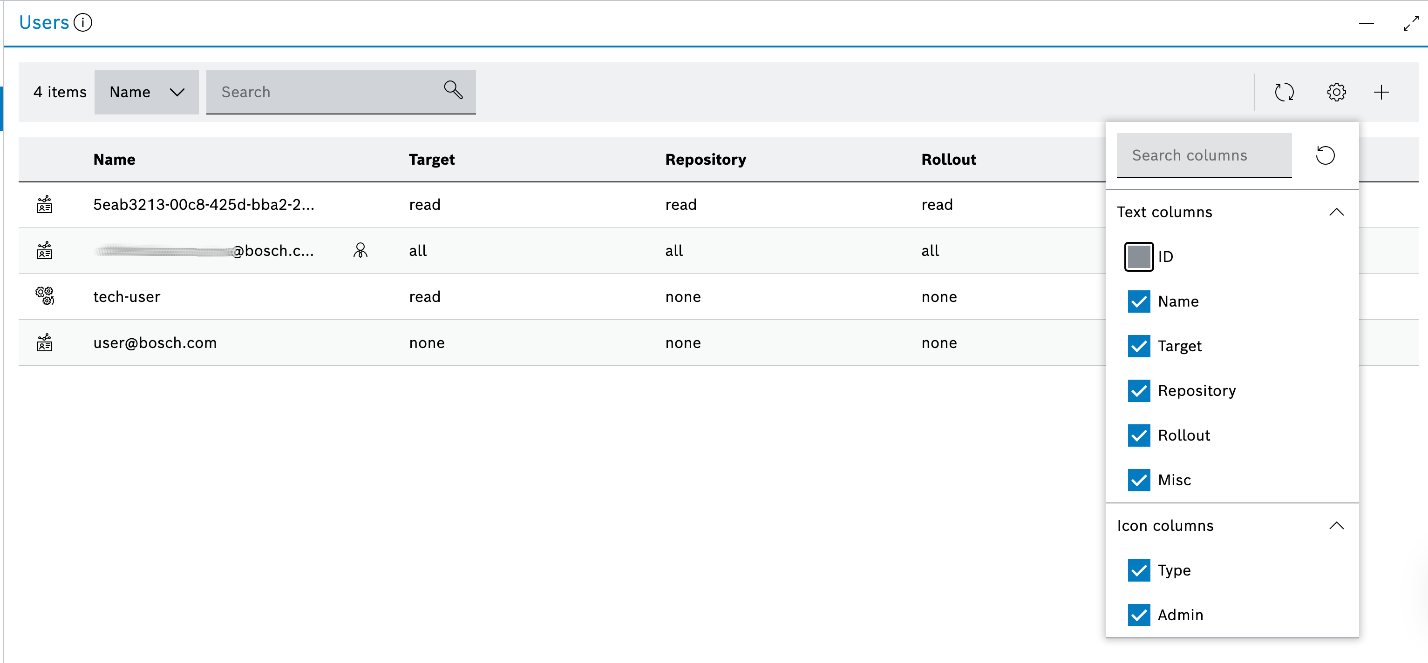Open the Name filter dropdown
1428x663 pixels.
(146, 92)
